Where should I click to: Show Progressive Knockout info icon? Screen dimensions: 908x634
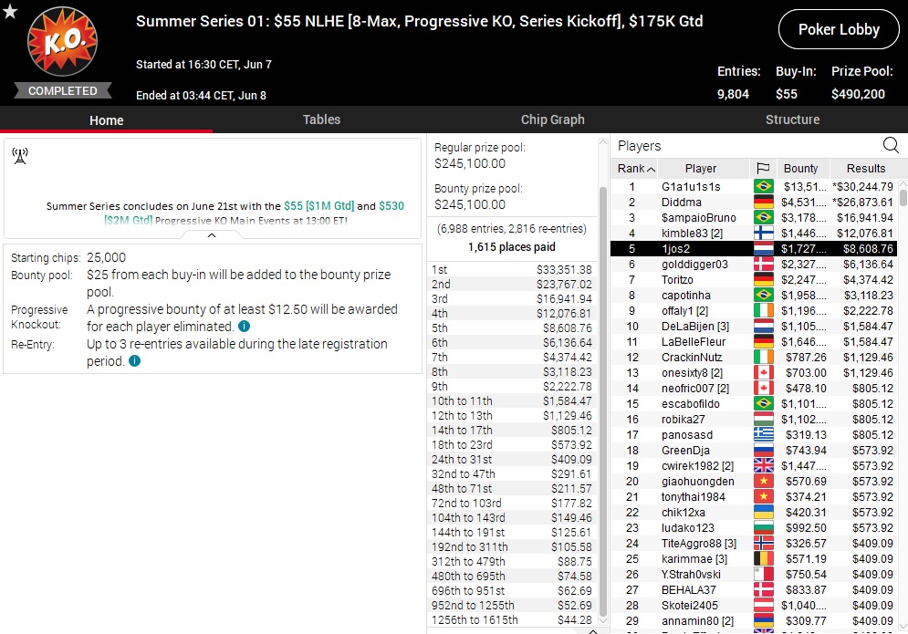[x=245, y=327]
